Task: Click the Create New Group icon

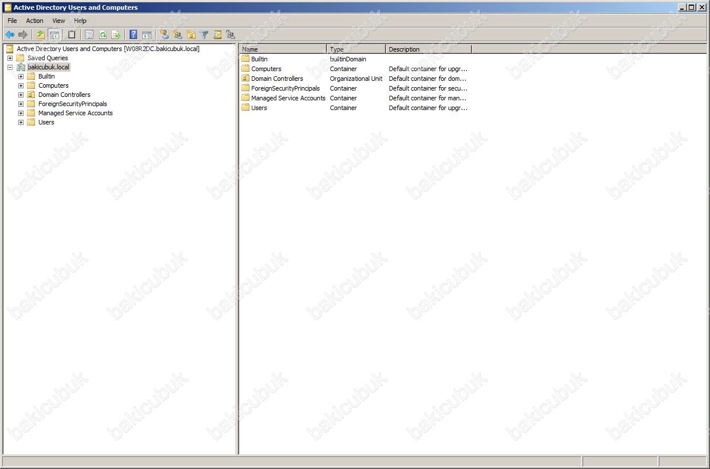Action: tap(178, 34)
